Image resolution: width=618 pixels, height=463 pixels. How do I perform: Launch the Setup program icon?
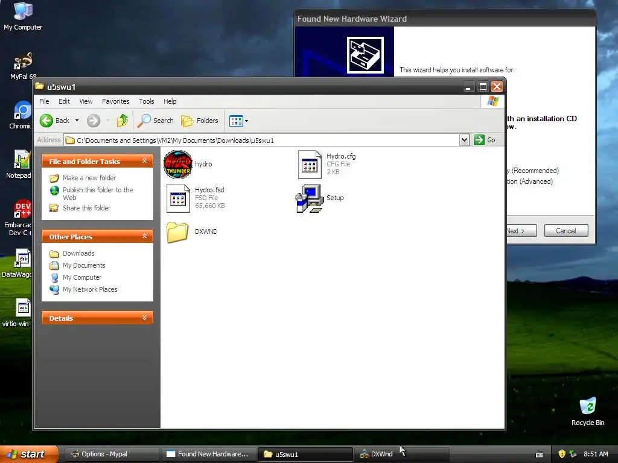coord(310,198)
